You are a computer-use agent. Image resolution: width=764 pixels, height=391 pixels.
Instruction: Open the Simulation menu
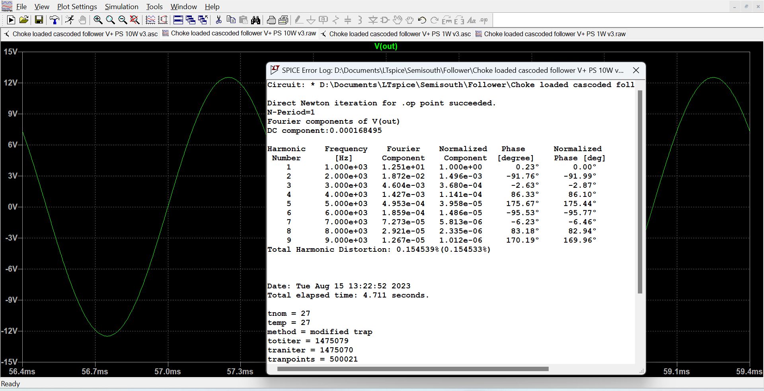(121, 7)
